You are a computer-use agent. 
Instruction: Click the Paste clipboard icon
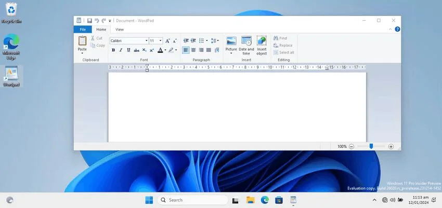(82, 41)
